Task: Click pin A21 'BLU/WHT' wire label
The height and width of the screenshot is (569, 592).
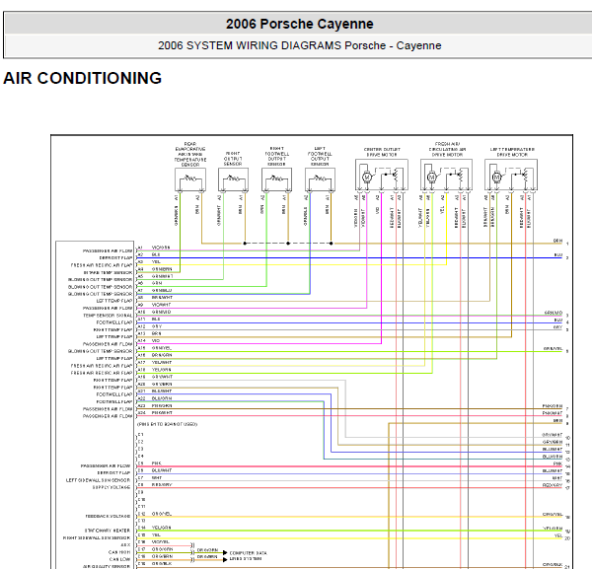Action: (162, 391)
